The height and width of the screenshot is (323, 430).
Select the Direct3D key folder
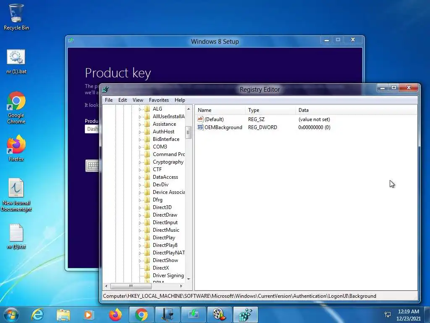158,207
